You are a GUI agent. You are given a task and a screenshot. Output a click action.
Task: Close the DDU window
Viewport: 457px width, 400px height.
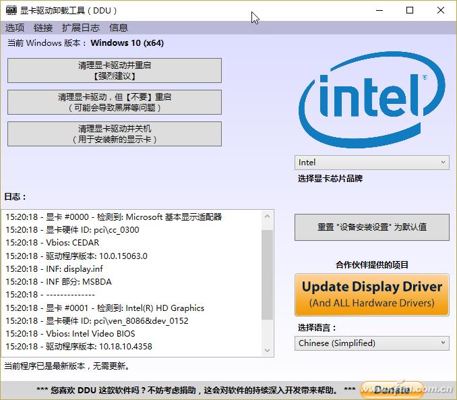click(x=441, y=11)
